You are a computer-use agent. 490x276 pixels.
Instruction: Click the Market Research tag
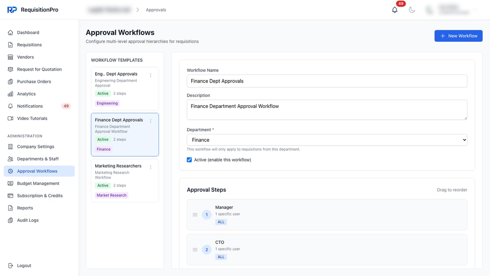pos(111,195)
